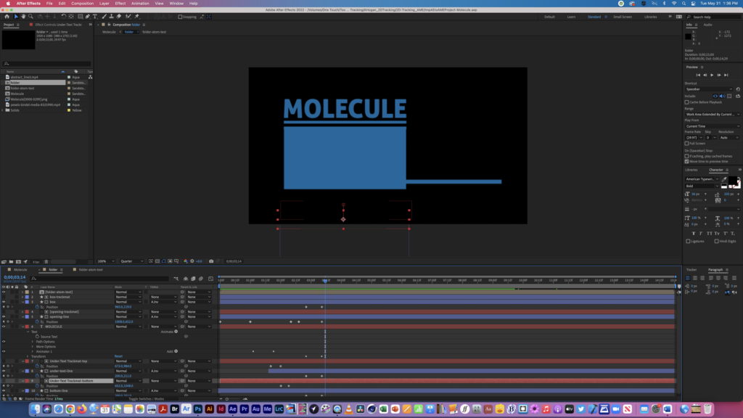The image size is (743, 418).
Task: Click the Animate arrow button for Text
Action: pos(176,331)
